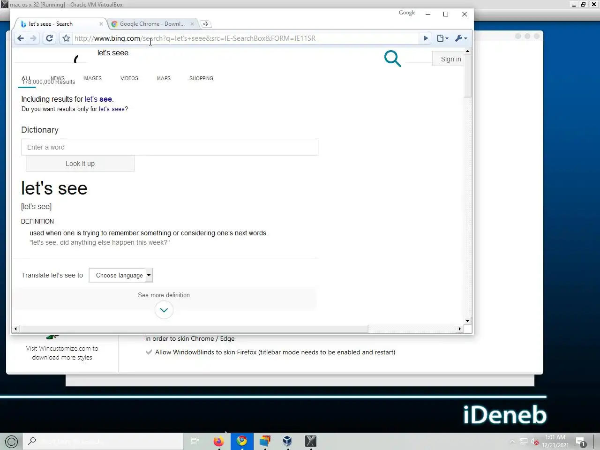Click the "178,000,000 Results" count text
The image size is (600, 450).
48,82
